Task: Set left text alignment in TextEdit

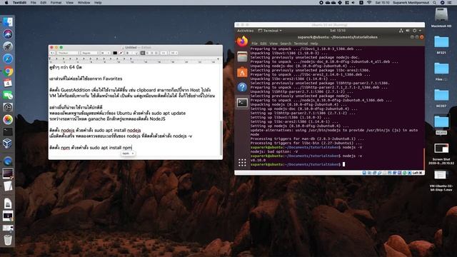Action: pyautogui.click(x=143, y=53)
